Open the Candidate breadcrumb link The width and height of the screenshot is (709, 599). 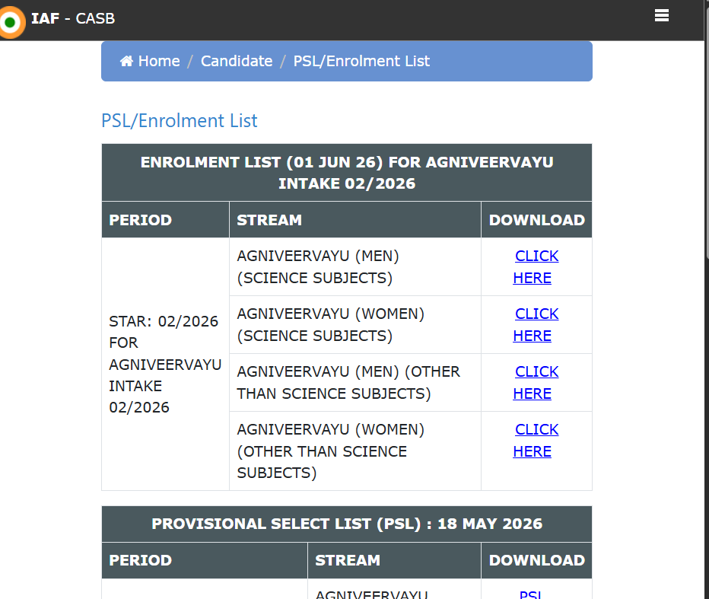(237, 61)
